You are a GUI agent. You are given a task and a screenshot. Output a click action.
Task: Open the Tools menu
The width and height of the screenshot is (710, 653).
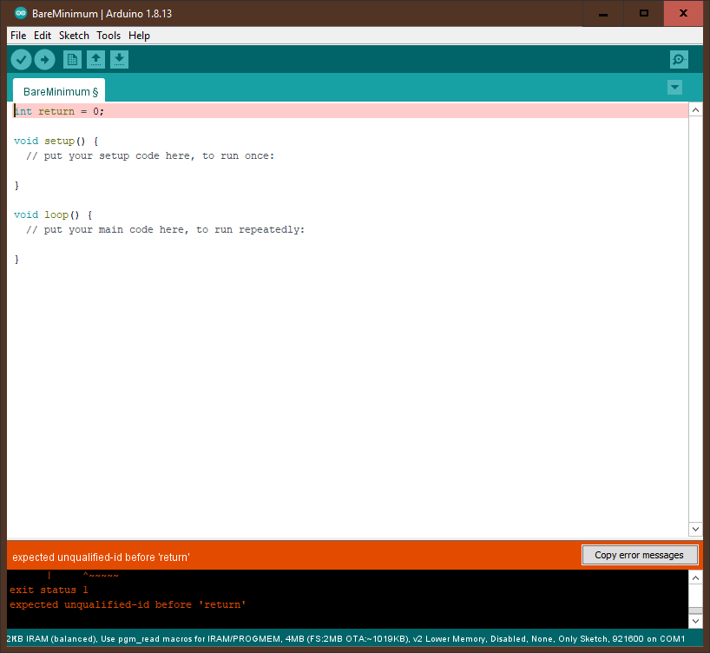click(x=108, y=36)
